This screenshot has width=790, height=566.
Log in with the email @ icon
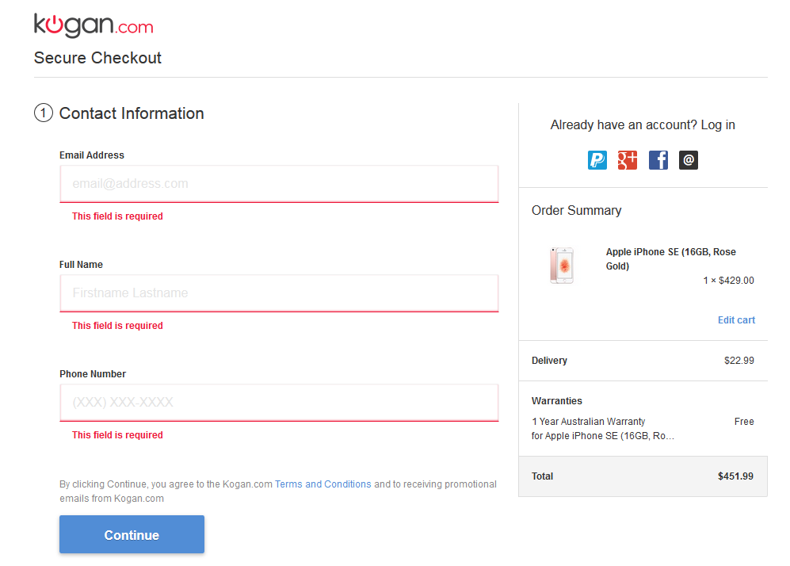[x=689, y=160]
